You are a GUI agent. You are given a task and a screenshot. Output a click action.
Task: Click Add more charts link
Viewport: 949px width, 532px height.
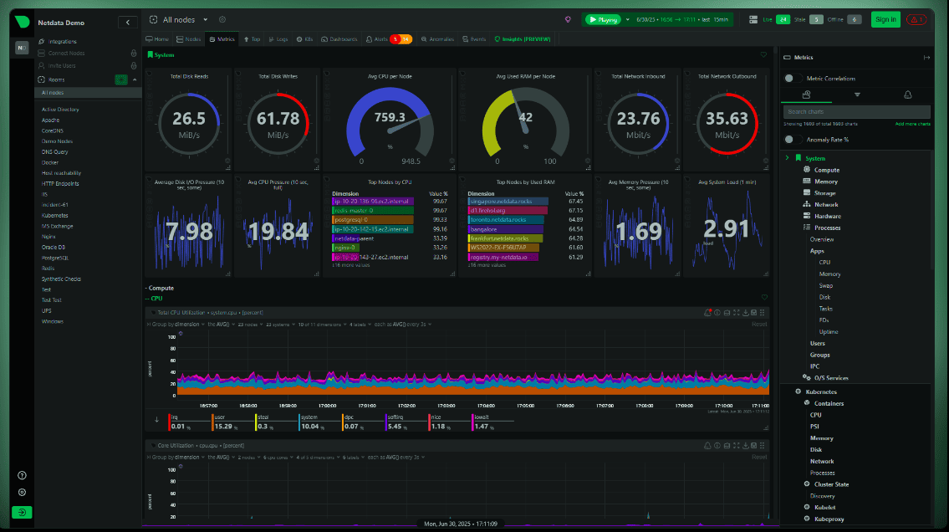coord(913,124)
